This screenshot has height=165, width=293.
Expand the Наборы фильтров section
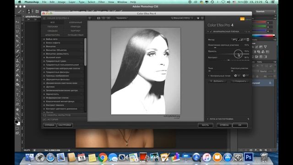(64, 115)
